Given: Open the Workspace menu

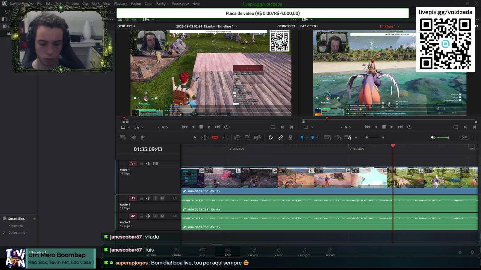Looking at the screenshot, I should (180, 4).
